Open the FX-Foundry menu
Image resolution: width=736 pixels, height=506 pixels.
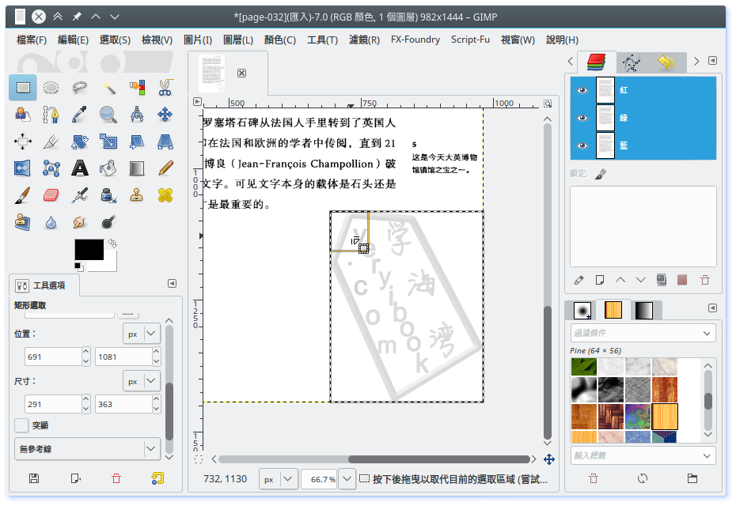click(415, 40)
